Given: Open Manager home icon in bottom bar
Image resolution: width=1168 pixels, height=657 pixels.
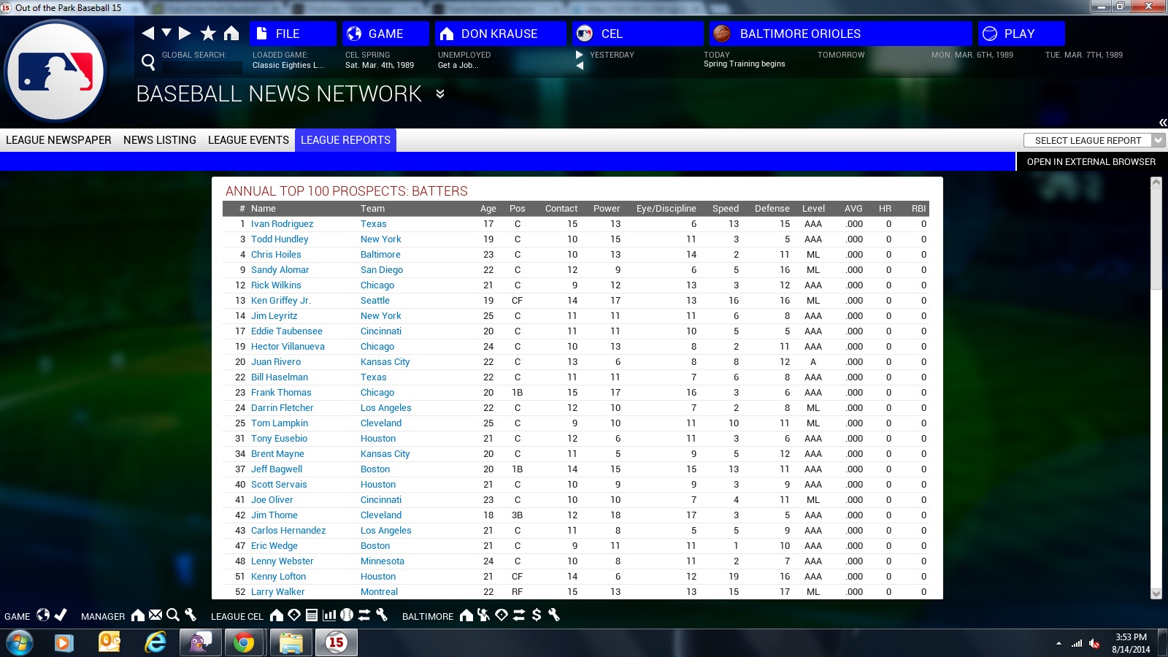Looking at the screenshot, I should click(138, 615).
